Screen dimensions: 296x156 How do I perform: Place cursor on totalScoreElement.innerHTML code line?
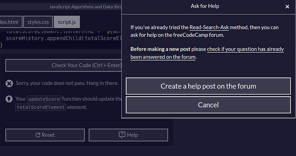click(64, 32)
